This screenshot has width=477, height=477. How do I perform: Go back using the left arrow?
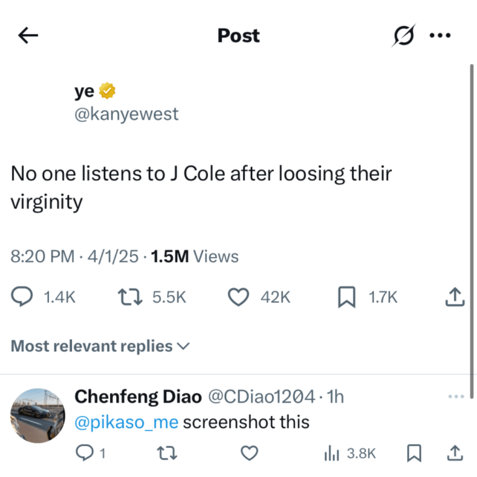pos(29,36)
